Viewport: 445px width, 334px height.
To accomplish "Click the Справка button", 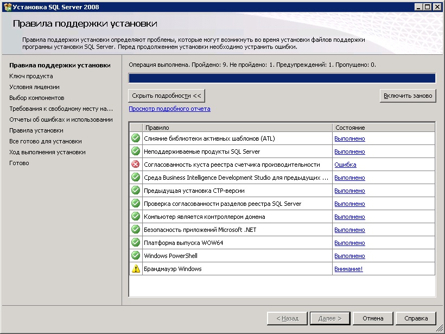I will (416, 318).
